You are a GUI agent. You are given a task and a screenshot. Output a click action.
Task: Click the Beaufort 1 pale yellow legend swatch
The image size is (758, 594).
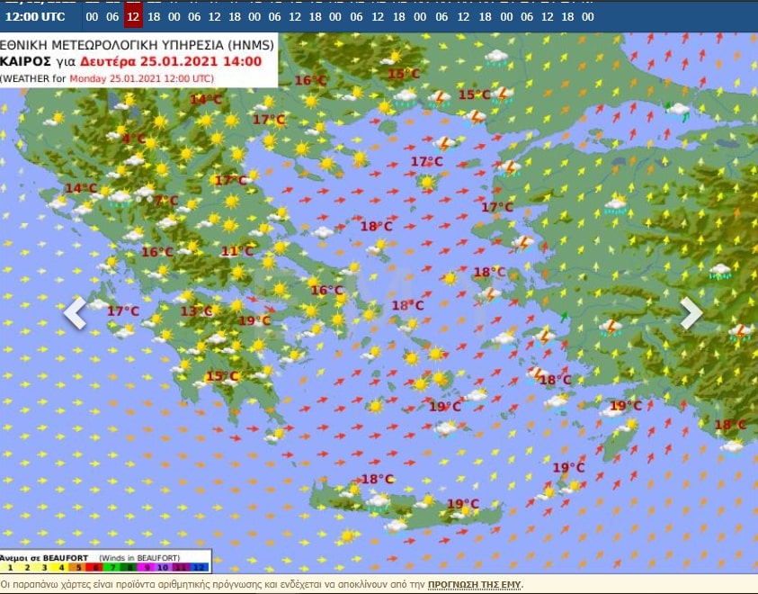coord(8,568)
